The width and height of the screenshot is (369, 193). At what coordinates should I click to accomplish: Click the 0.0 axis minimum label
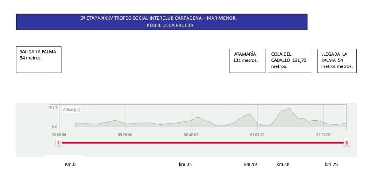point(55,127)
